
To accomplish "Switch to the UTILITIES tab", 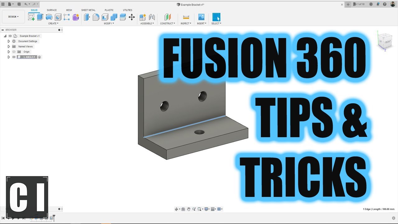I will coord(127,10).
